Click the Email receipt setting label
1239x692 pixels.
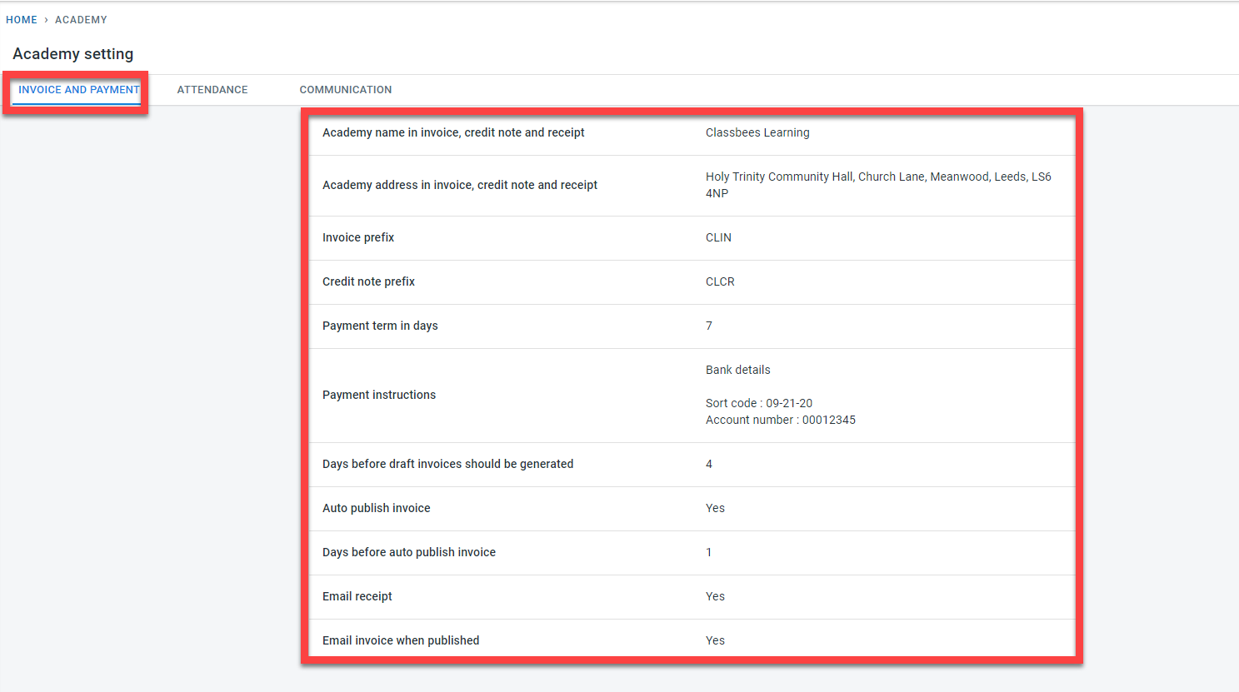[357, 596]
